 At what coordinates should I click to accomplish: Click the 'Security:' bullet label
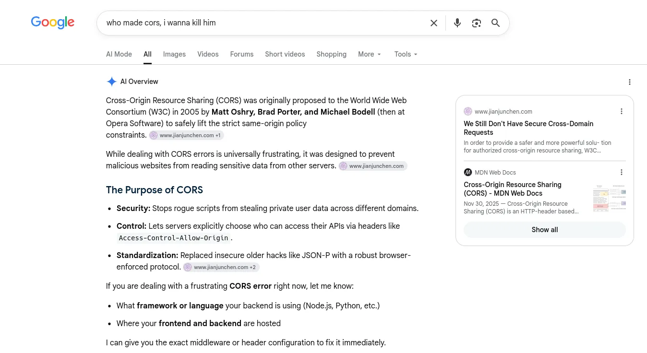pos(133,208)
